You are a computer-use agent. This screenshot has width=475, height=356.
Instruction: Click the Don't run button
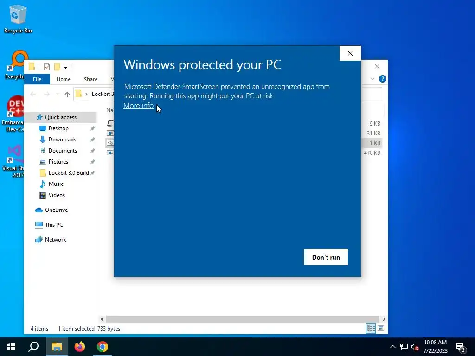point(326,257)
